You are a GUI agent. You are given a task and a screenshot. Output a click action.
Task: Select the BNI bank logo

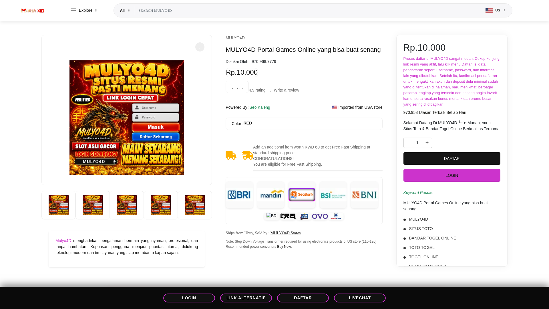point(364,195)
